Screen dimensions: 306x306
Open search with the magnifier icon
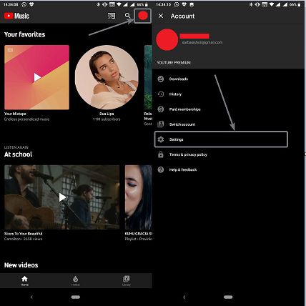click(x=128, y=16)
